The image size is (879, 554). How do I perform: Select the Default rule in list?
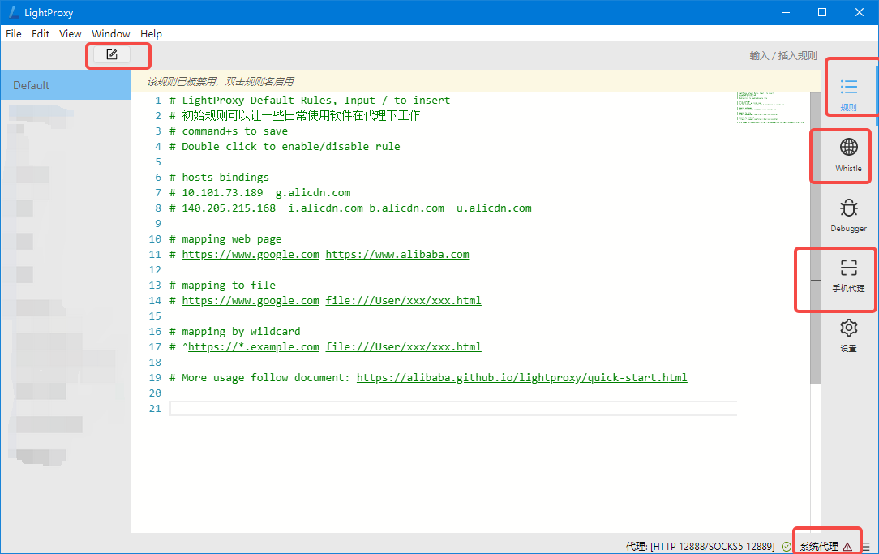66,85
